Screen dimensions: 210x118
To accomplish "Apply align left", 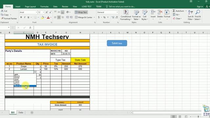I will pos(55,17).
